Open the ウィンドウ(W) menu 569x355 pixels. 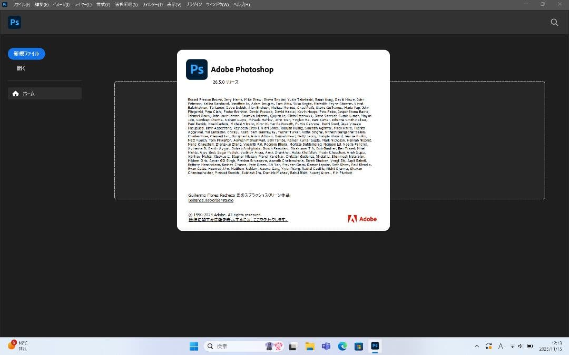[x=217, y=5]
